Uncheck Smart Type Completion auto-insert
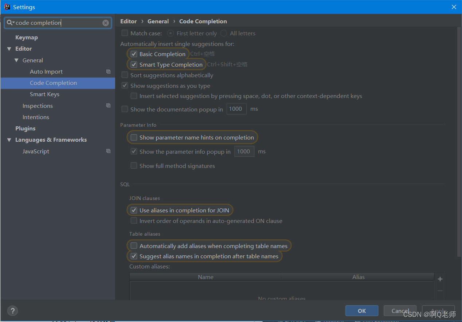The height and width of the screenshot is (322, 462). (134, 64)
